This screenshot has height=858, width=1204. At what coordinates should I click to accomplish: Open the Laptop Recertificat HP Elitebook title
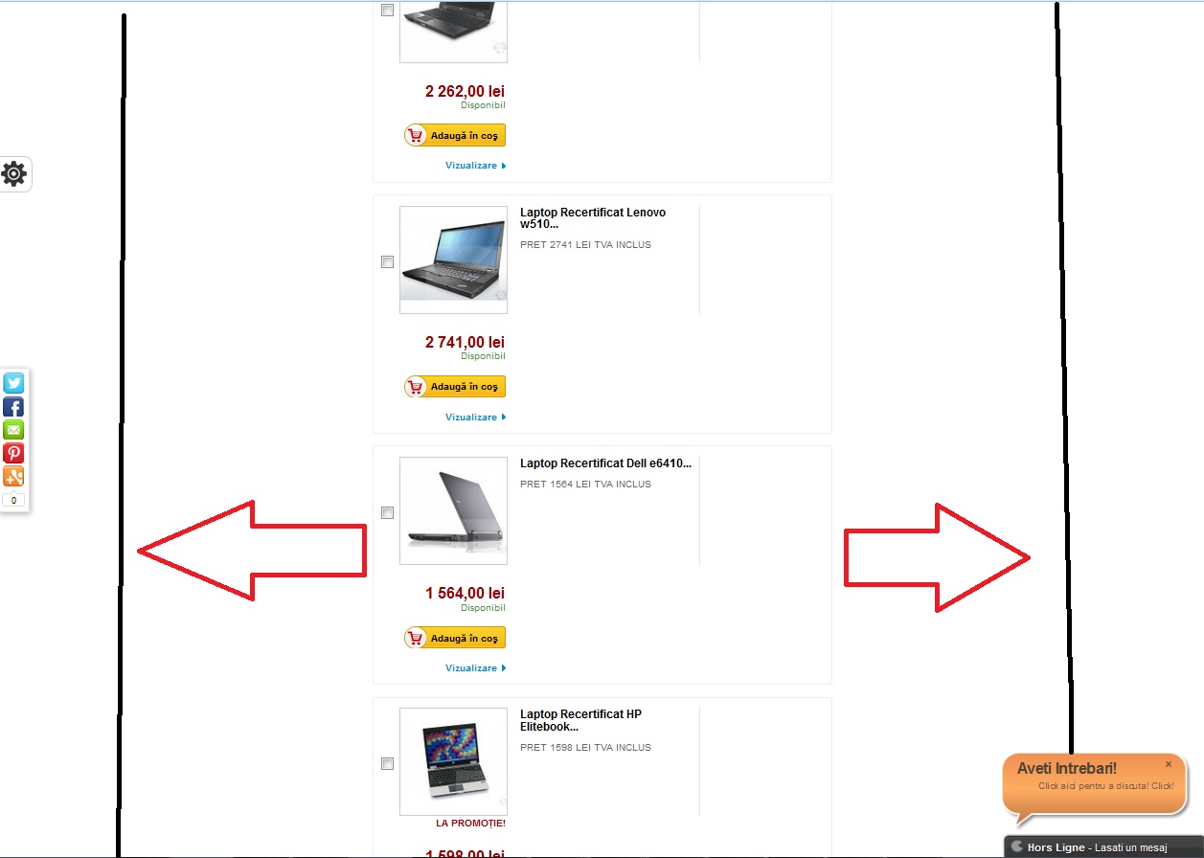pos(580,720)
